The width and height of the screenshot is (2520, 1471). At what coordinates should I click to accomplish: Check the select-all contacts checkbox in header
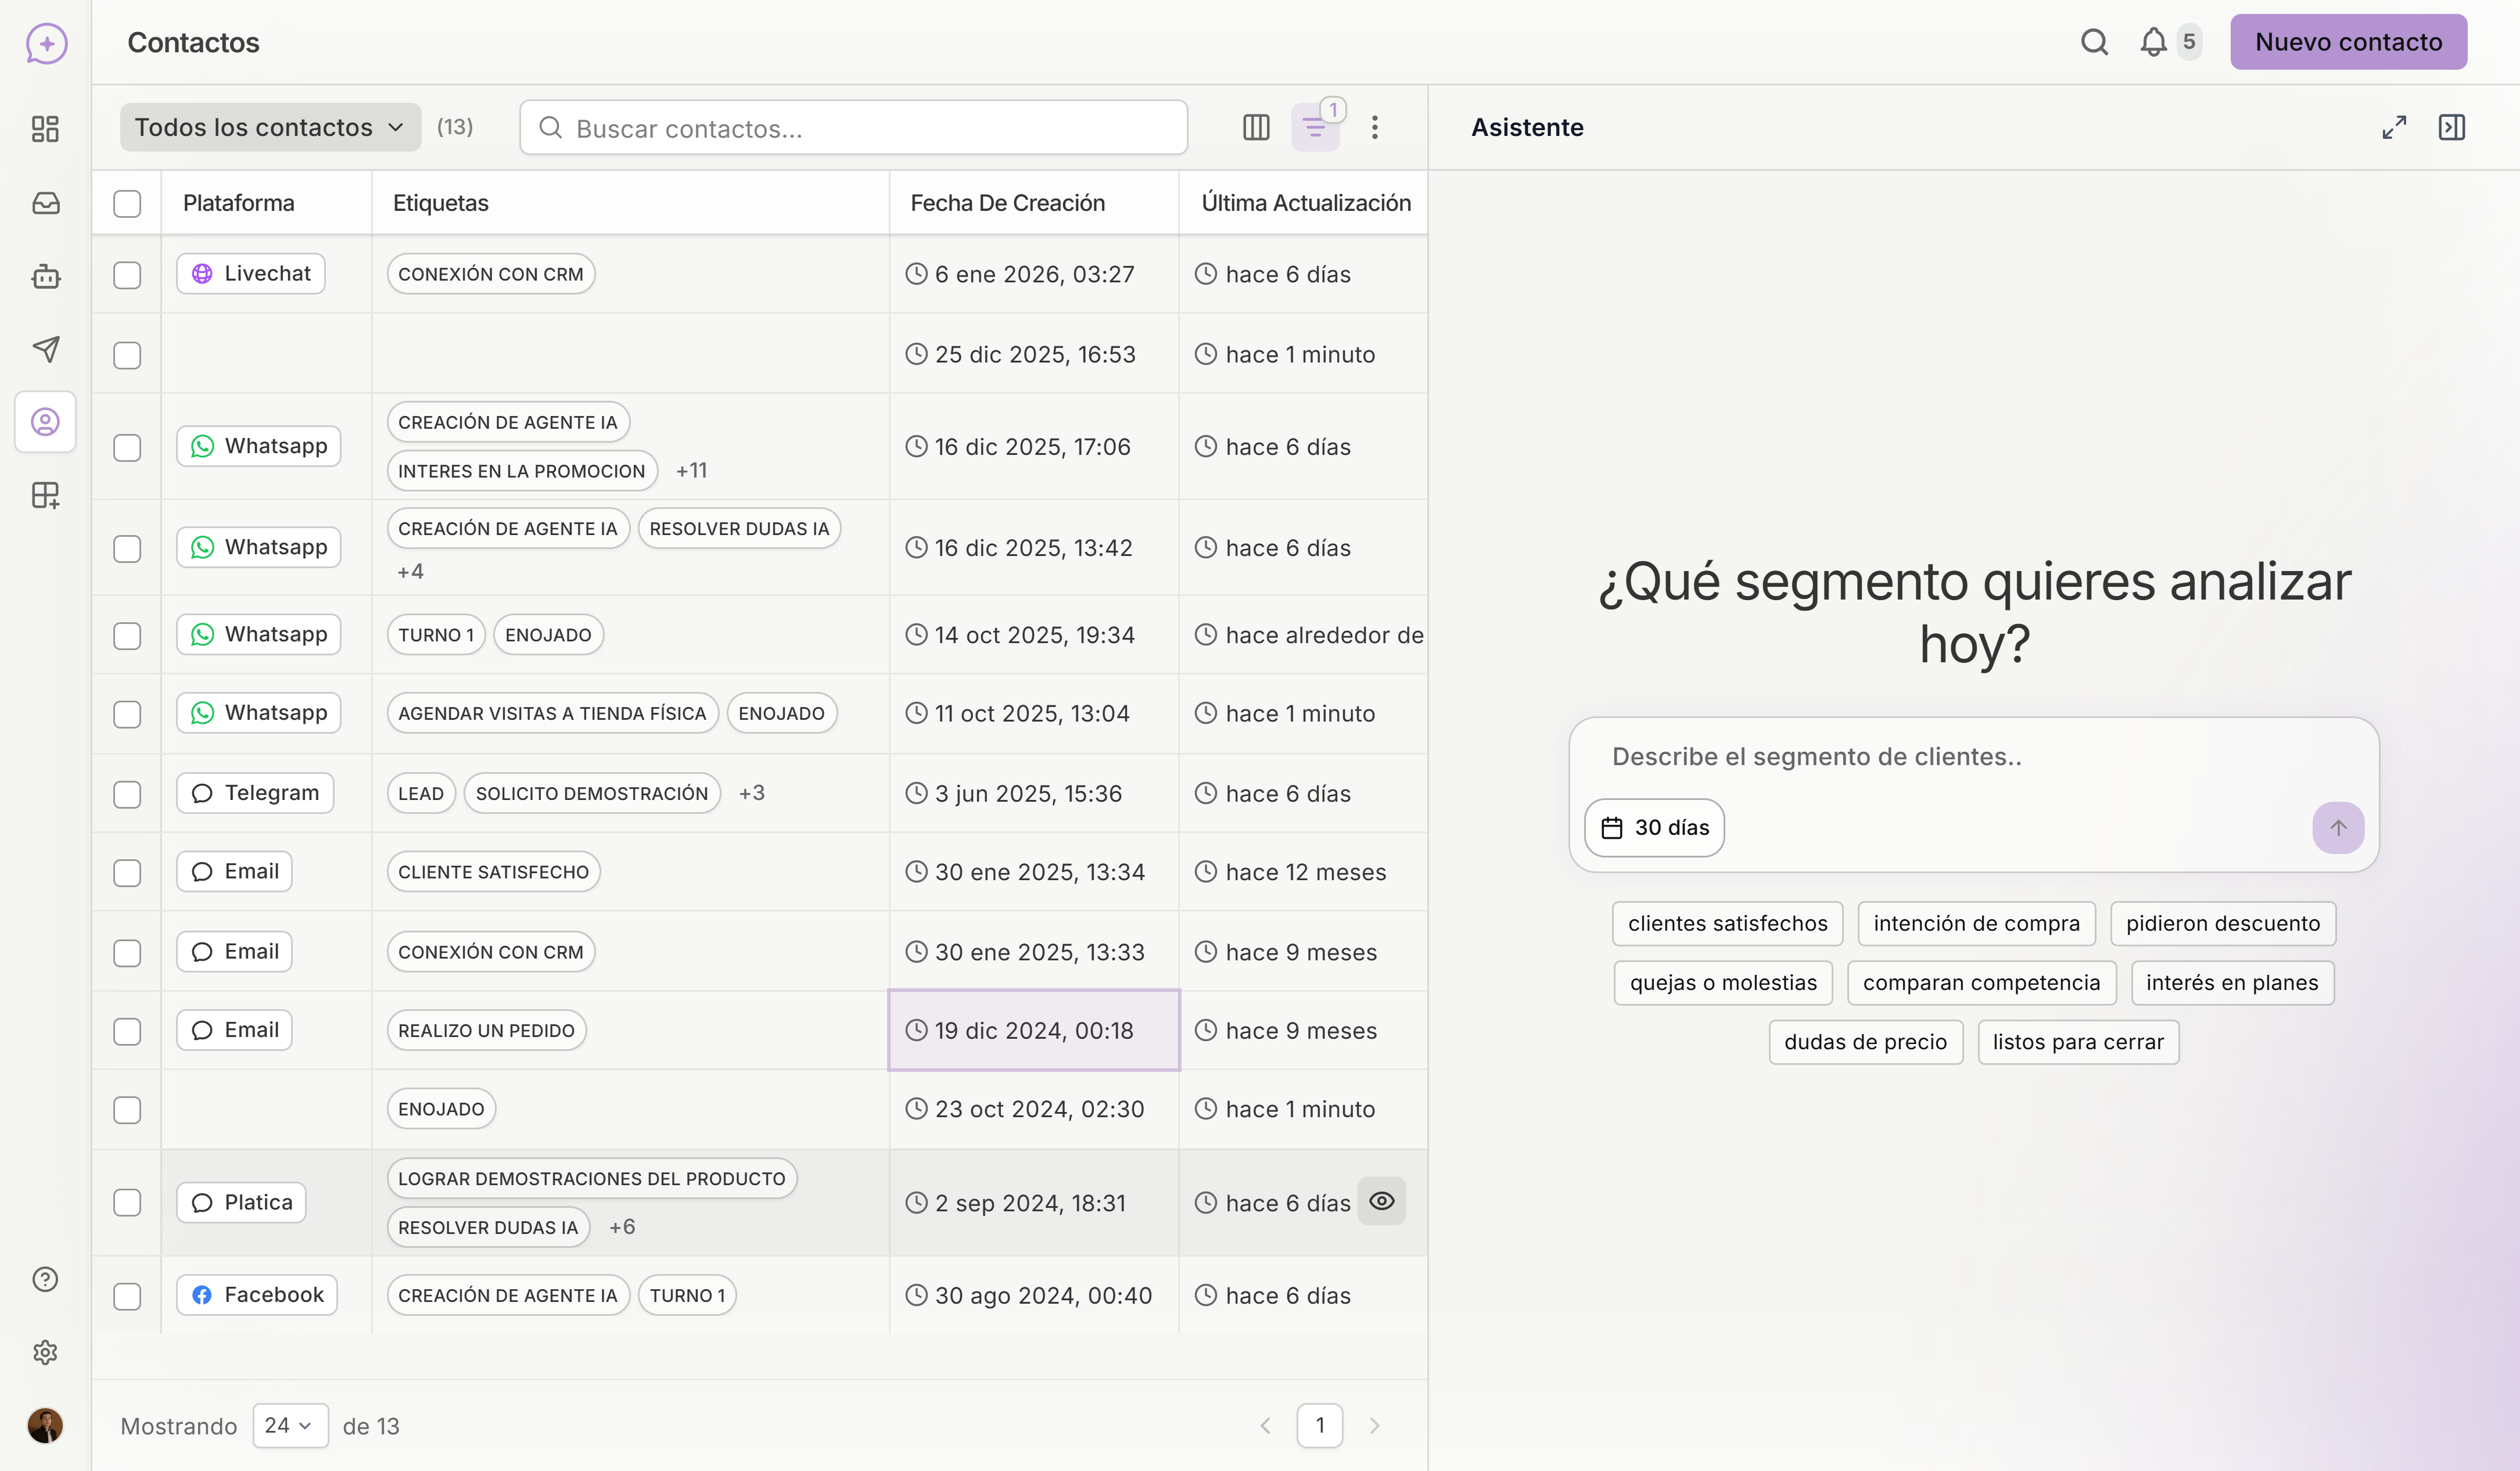tap(127, 204)
